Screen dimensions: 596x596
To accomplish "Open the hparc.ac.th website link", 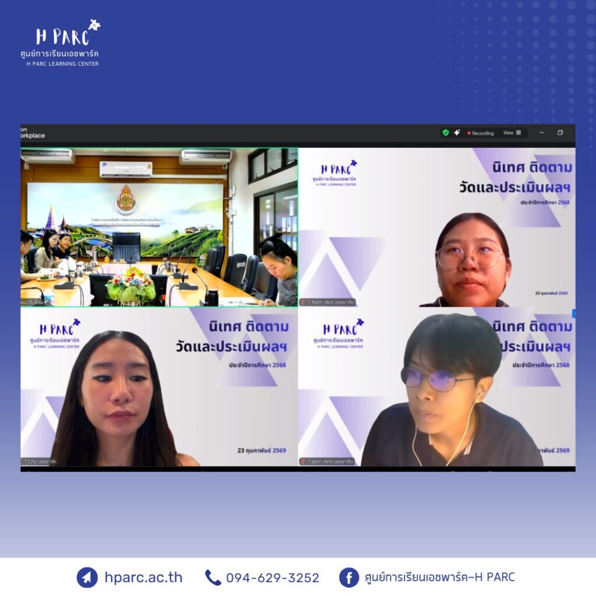I will [143, 577].
